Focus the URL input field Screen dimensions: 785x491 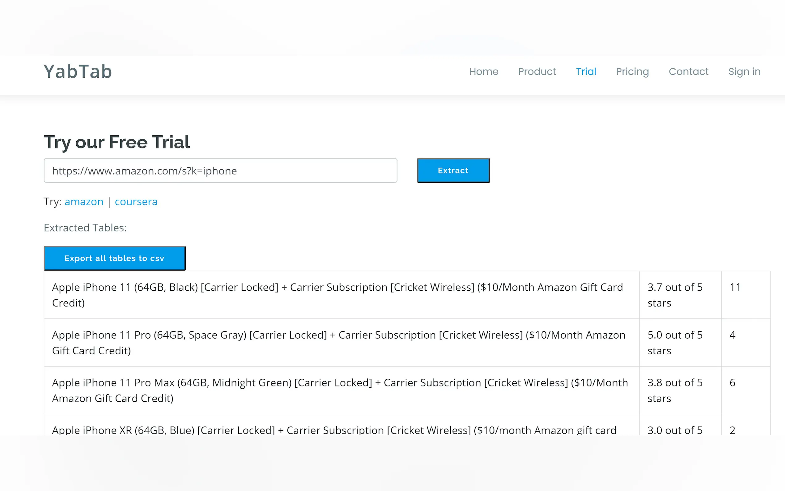click(x=220, y=170)
